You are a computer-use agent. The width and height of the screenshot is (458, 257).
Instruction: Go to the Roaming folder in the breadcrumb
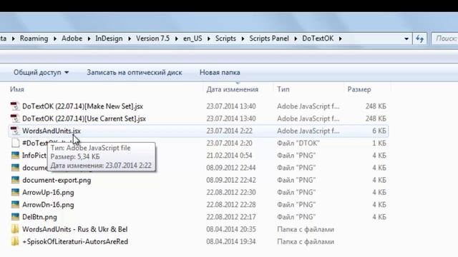(34, 39)
